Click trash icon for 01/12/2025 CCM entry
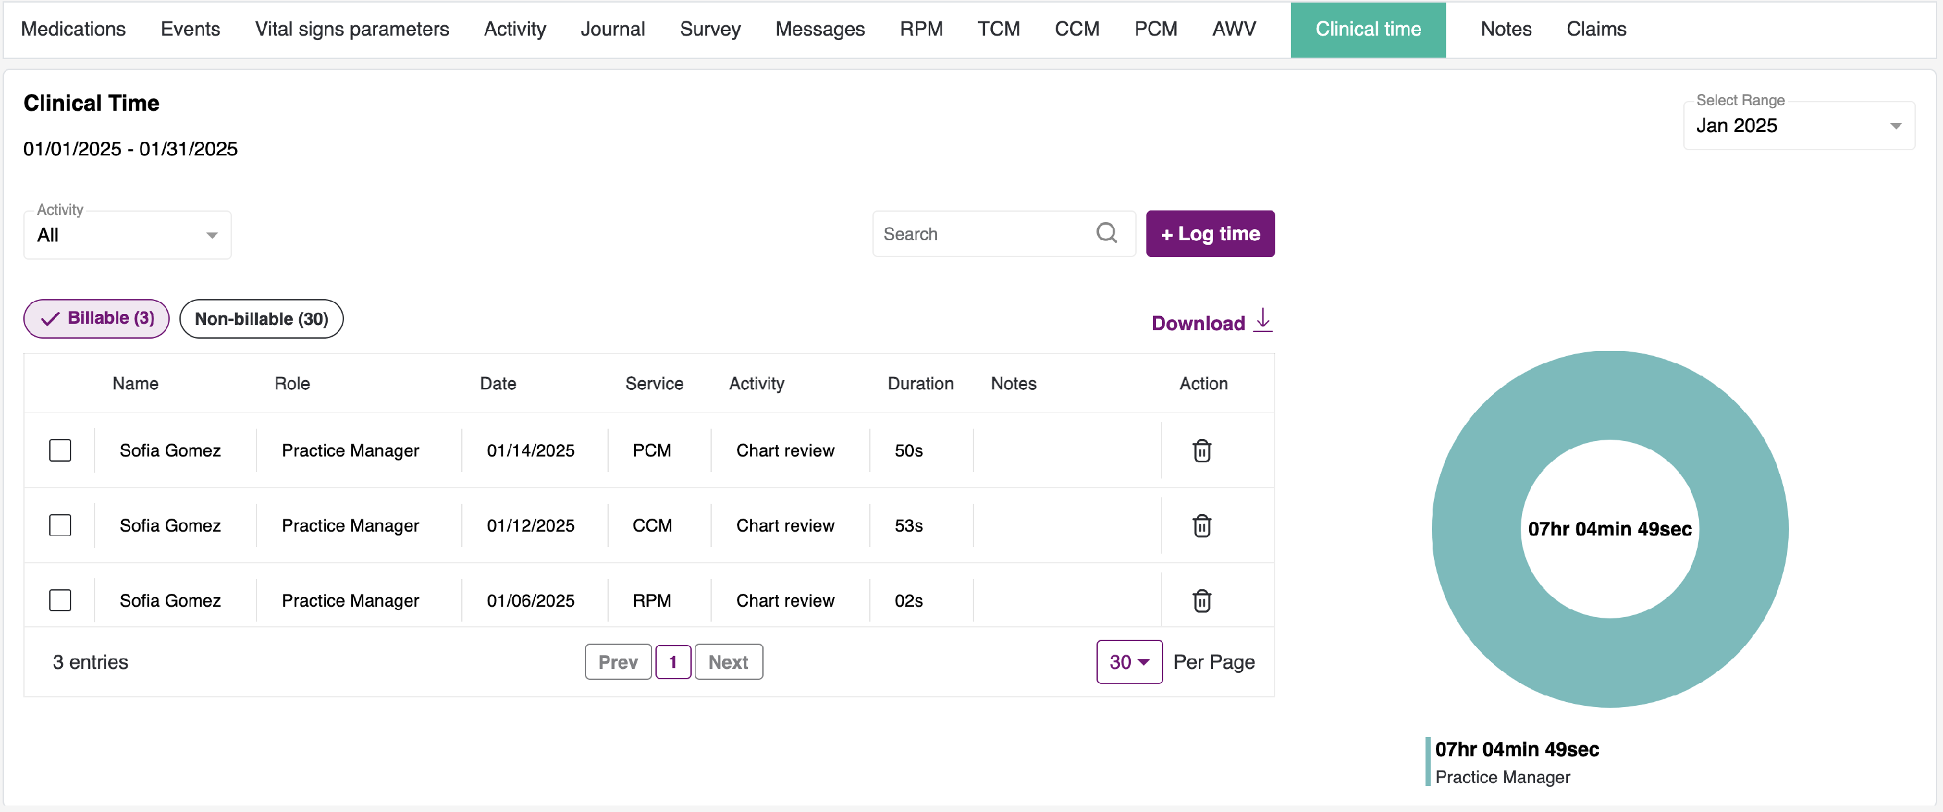 coord(1201,526)
